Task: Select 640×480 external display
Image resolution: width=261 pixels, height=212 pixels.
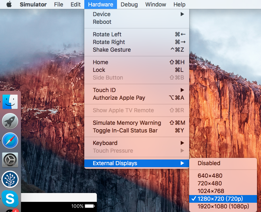Action: (x=223, y=176)
